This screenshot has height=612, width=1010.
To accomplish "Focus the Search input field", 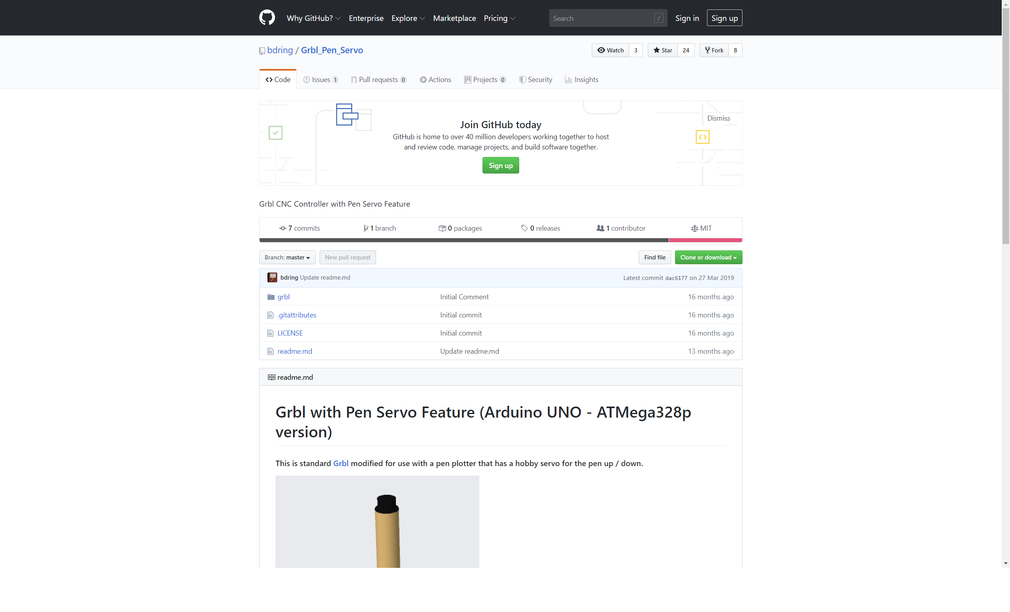I will tap(602, 18).
